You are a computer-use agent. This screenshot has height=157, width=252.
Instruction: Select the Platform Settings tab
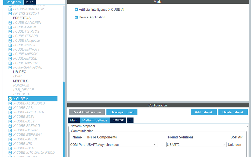coord(95,120)
